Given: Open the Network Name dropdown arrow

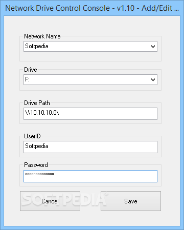Looking at the screenshot, I should point(153,46).
